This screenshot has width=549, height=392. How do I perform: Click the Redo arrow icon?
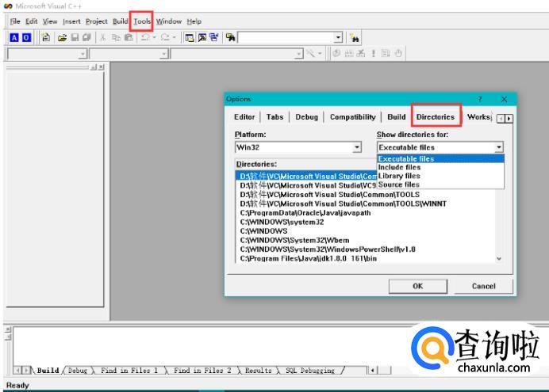click(x=165, y=37)
